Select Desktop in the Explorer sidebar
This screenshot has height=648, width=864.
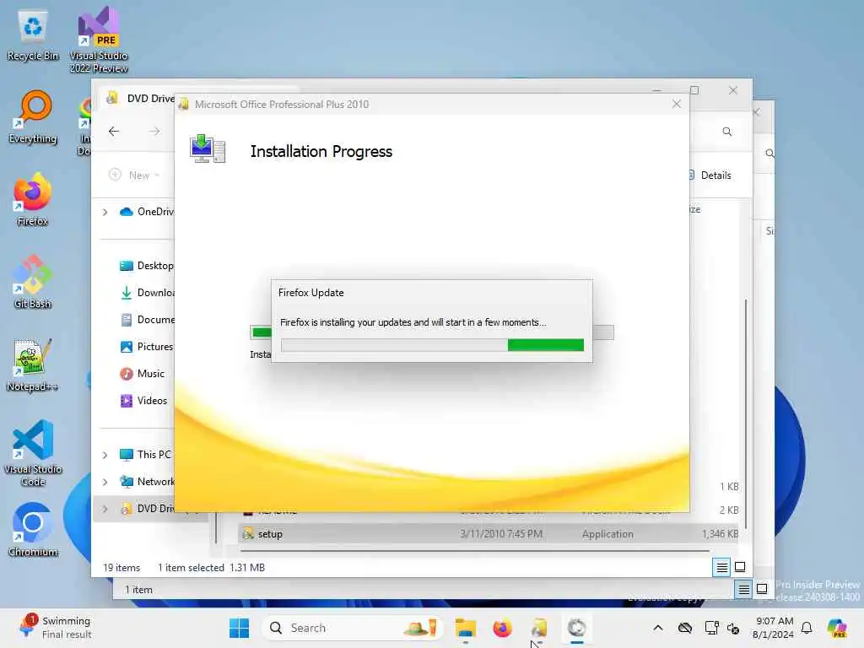pos(146,266)
